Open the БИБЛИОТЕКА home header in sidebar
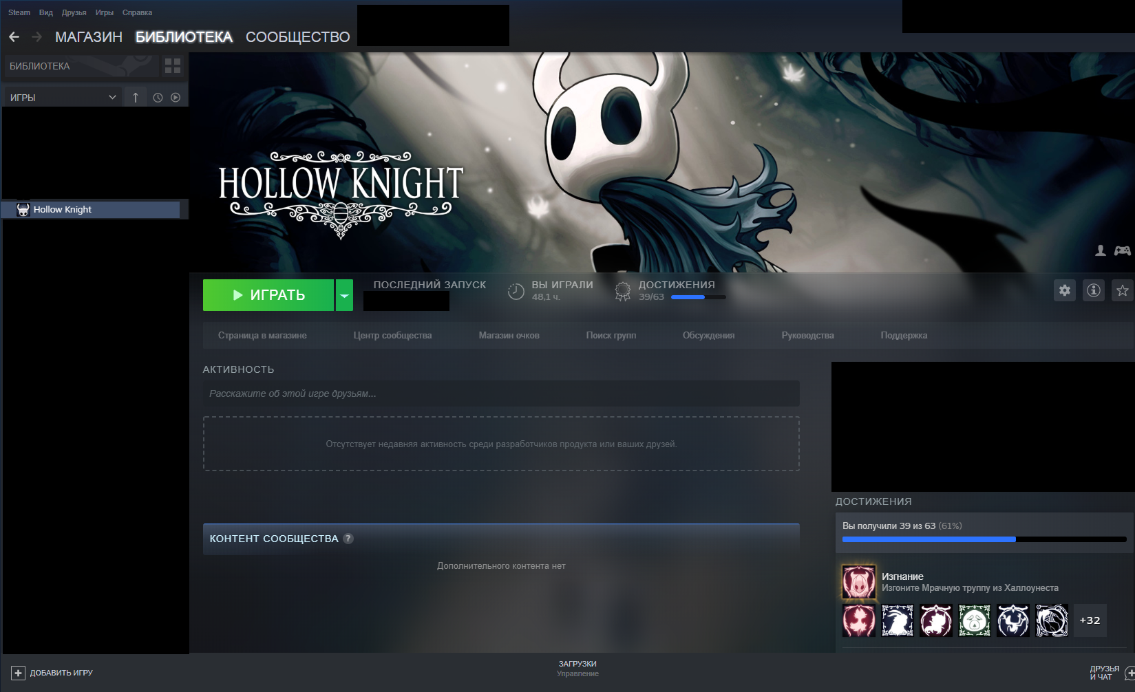This screenshot has width=1135, height=692. pos(81,66)
